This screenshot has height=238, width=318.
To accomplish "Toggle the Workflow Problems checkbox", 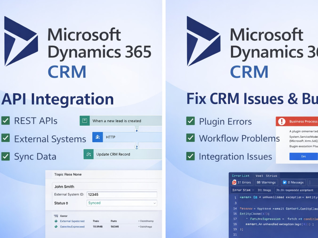I will click(190, 138).
